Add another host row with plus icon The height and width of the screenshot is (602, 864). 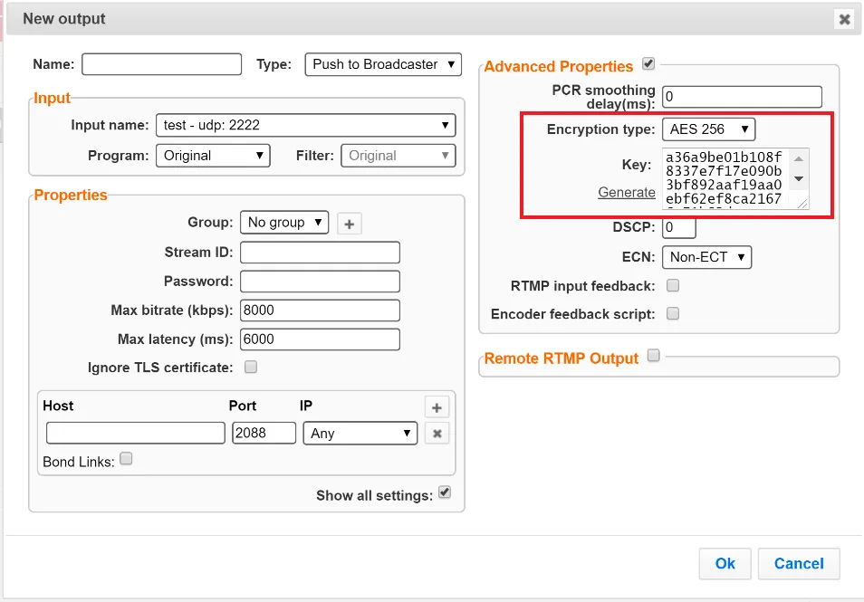437,407
